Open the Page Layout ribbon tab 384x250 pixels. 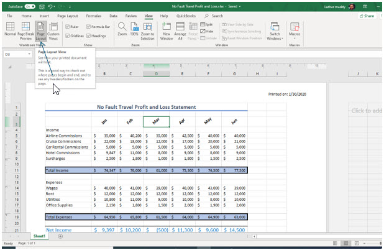(x=67, y=16)
